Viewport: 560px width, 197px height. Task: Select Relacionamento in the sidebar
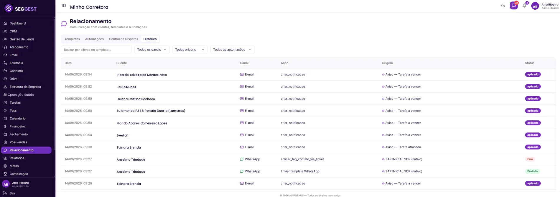(x=26, y=150)
